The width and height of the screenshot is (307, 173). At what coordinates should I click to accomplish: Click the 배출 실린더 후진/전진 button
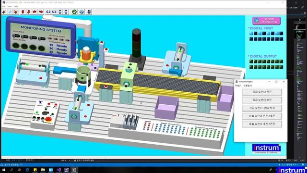click(262, 124)
